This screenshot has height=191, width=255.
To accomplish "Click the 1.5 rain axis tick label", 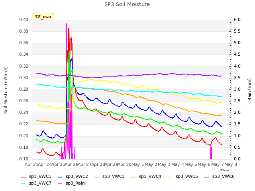I will [x=237, y=124].
